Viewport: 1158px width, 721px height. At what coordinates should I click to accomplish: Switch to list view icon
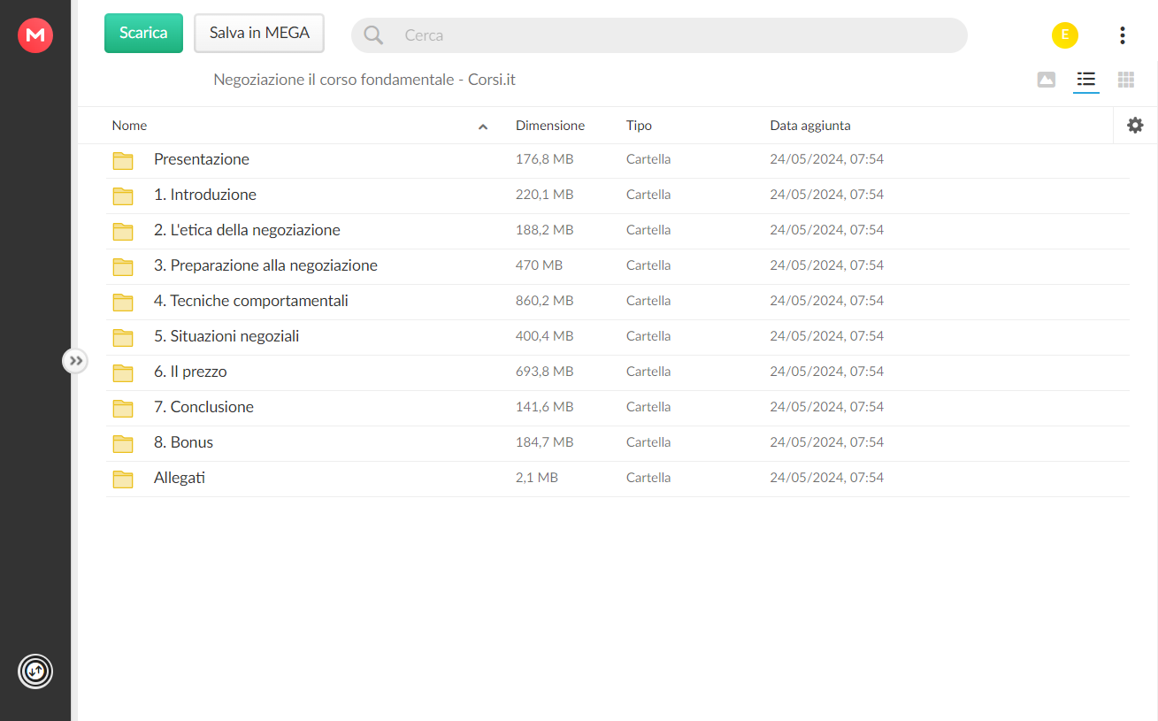[1086, 80]
